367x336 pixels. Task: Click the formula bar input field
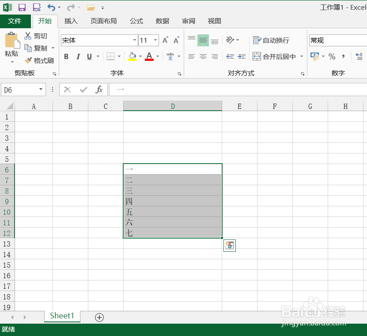[238, 90]
